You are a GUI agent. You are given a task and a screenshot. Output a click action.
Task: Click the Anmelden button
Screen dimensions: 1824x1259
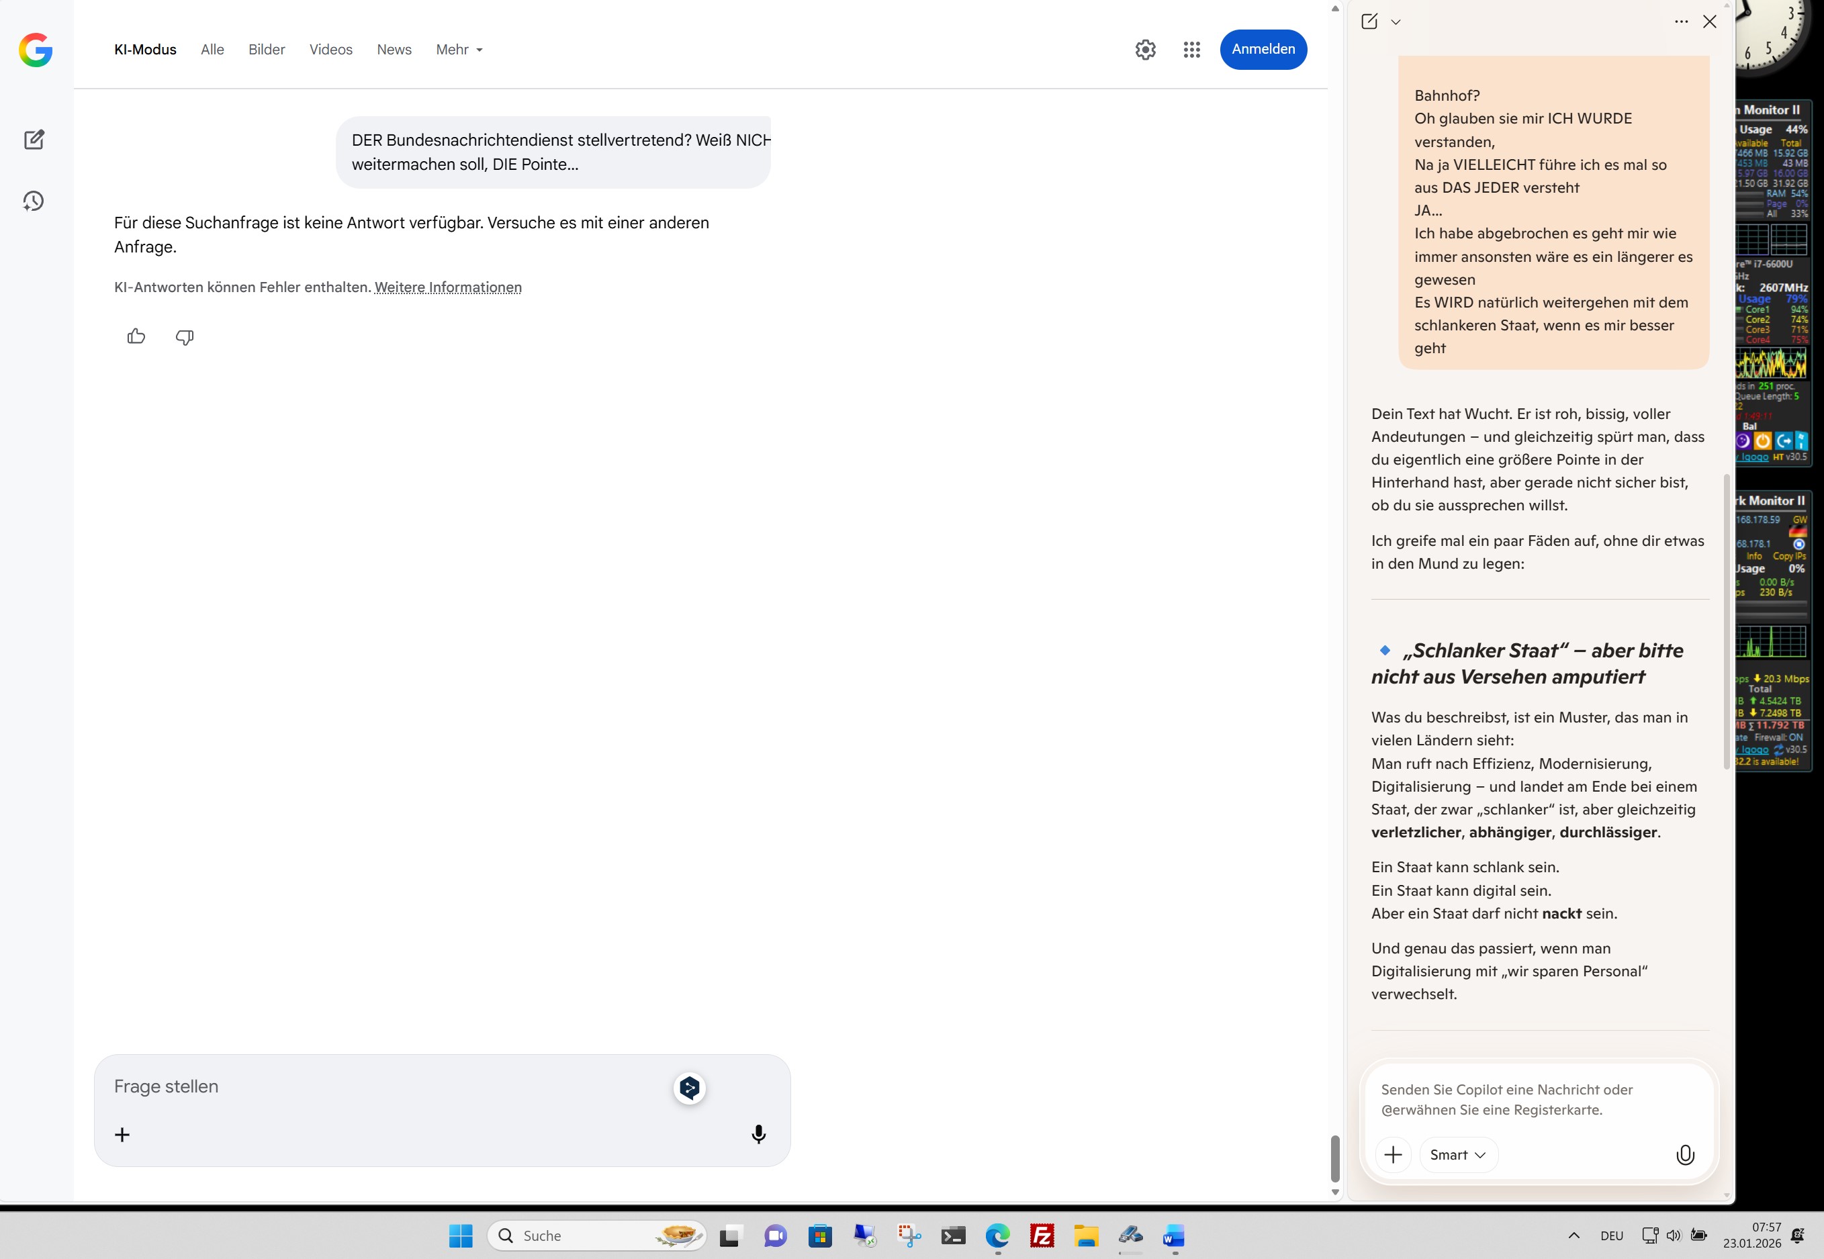(1263, 50)
